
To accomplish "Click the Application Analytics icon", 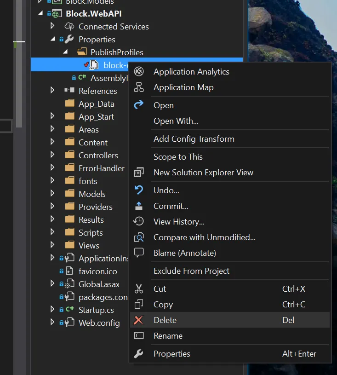I will tap(139, 72).
